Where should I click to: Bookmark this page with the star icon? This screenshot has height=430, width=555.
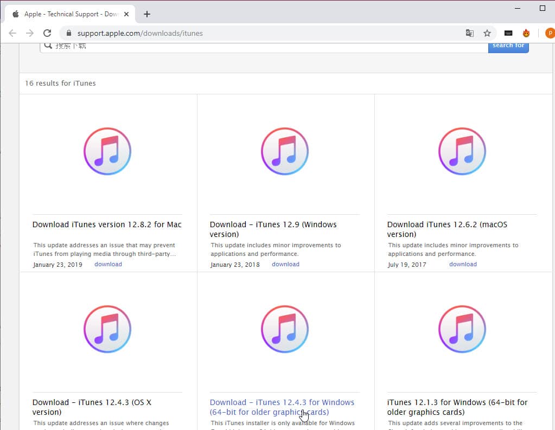[x=487, y=33]
